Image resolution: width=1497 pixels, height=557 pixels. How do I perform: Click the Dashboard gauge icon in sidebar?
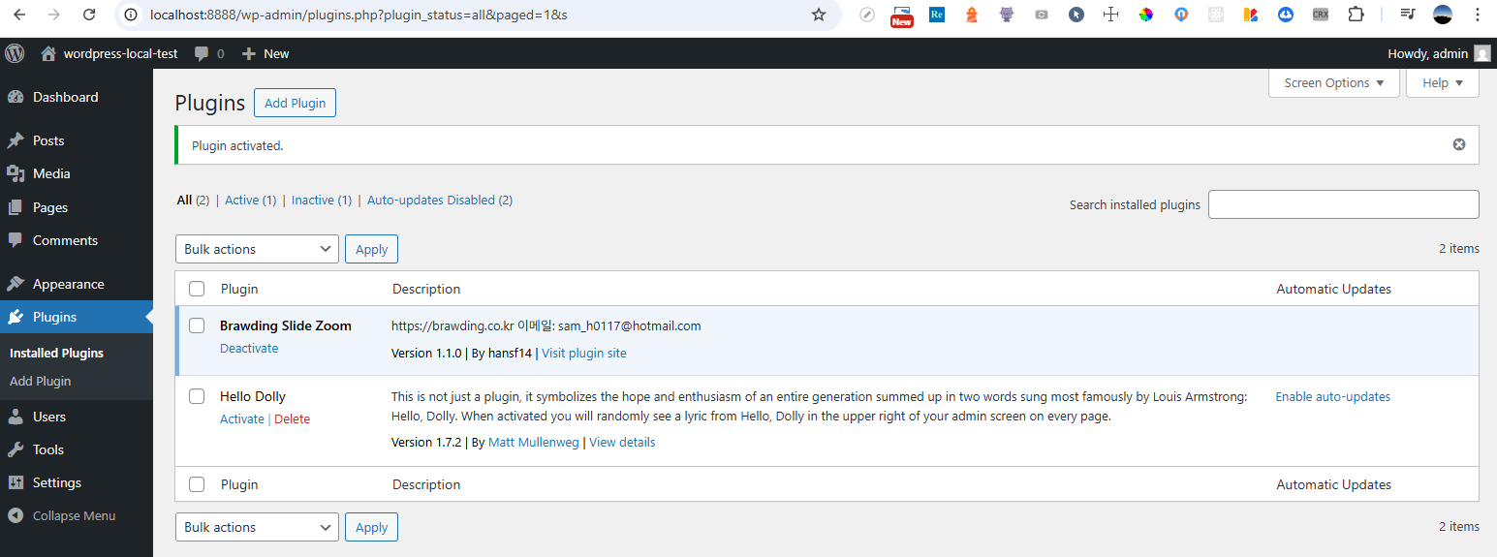coord(16,97)
